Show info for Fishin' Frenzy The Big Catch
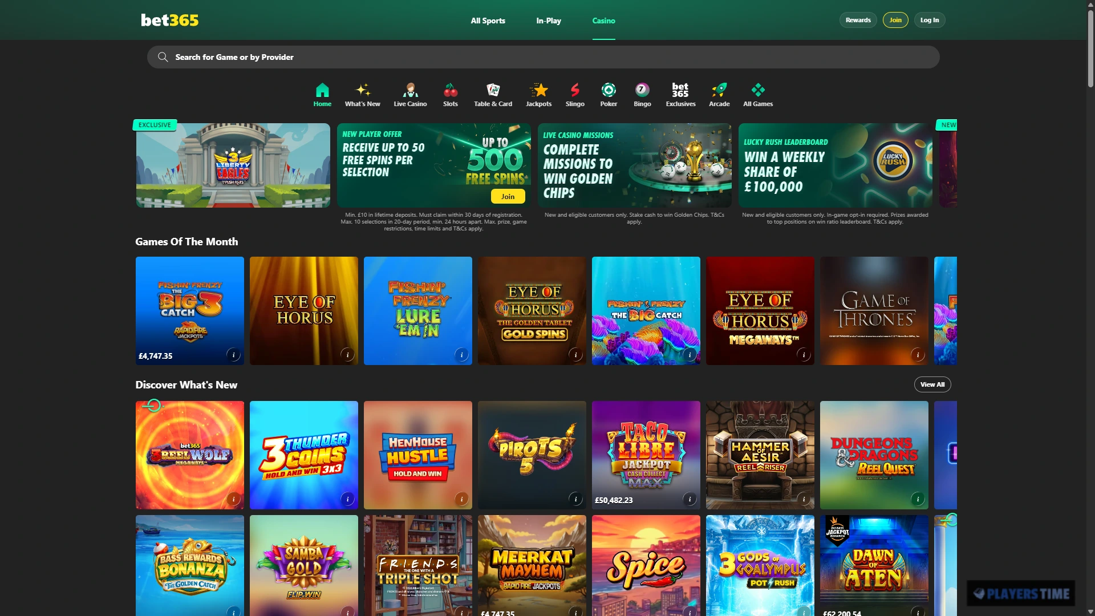 [690, 355]
